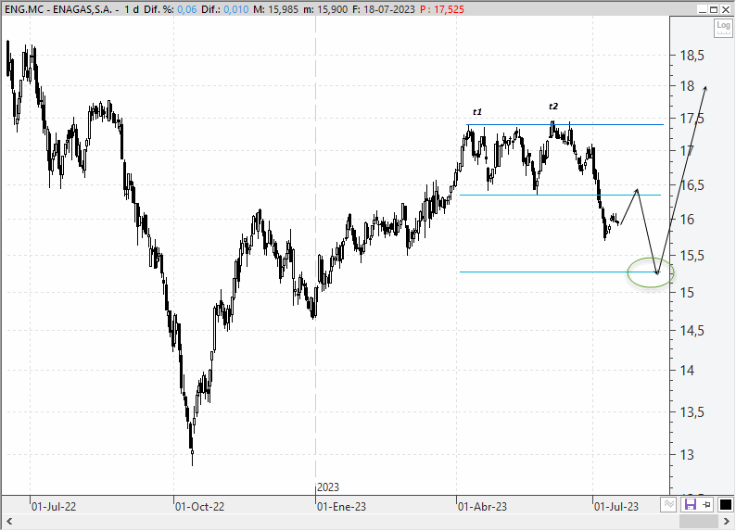Click the '01-Ene-23' date axis label

coord(342,507)
